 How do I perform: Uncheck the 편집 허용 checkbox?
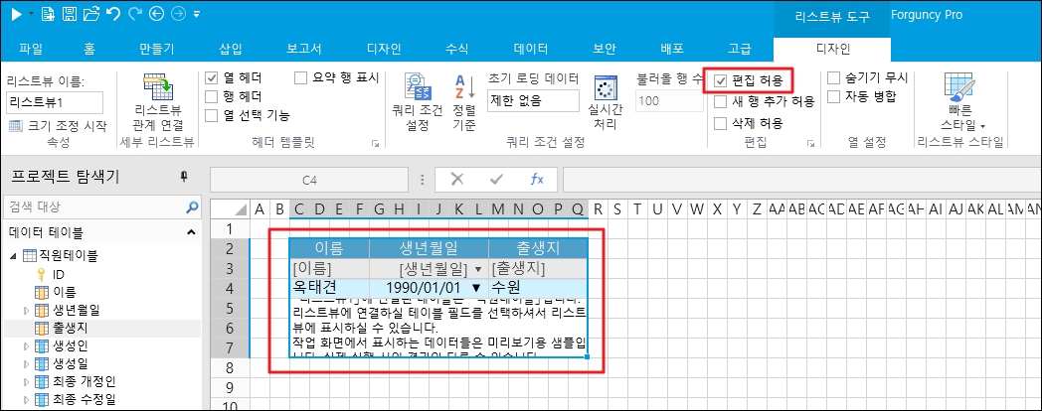pos(721,79)
